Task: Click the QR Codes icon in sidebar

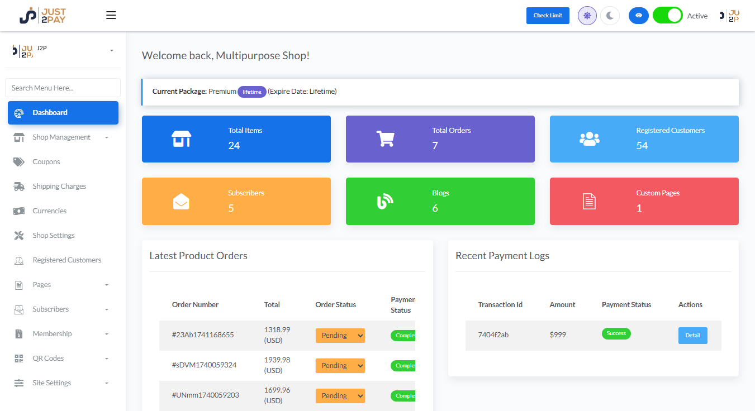Action: [19, 359]
